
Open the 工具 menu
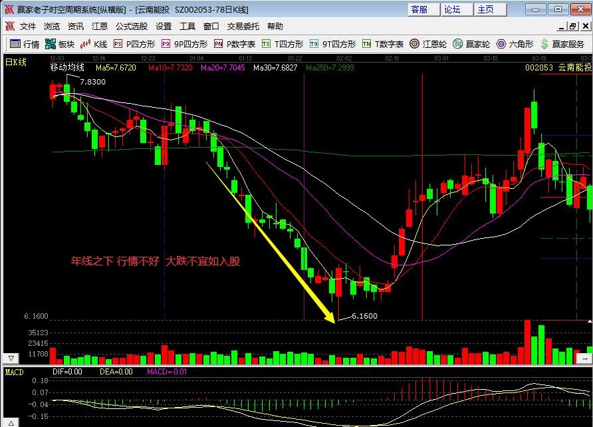pyautogui.click(x=187, y=27)
